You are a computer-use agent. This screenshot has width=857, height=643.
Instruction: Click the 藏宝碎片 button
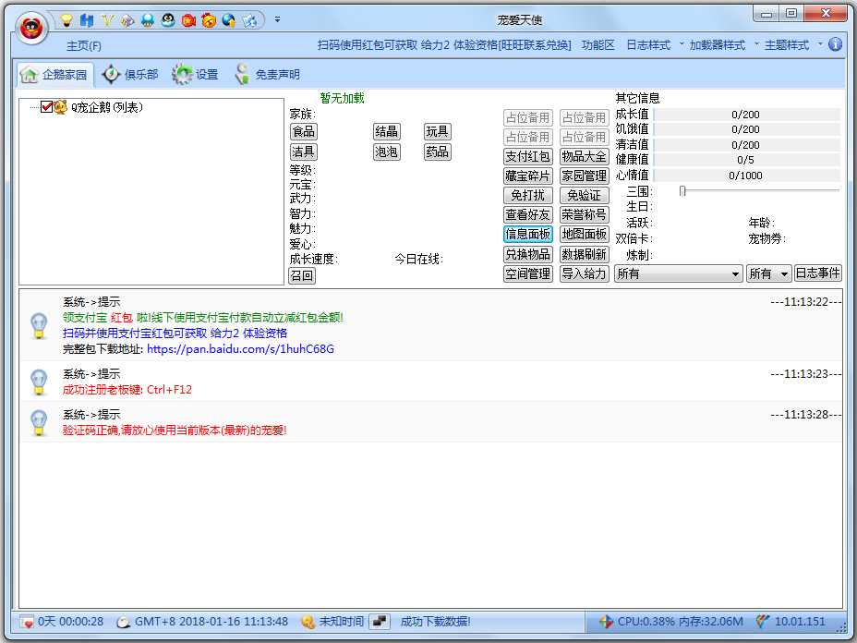[x=528, y=176]
